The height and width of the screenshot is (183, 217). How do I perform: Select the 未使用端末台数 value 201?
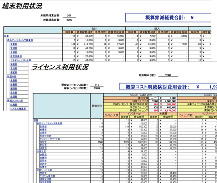tap(69, 16)
